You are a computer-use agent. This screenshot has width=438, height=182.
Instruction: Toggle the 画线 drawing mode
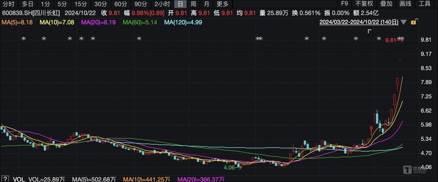click(x=405, y=4)
